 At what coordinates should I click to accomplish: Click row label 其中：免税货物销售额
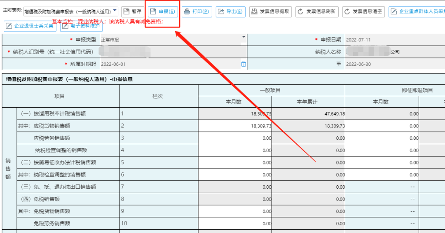coord(44,211)
